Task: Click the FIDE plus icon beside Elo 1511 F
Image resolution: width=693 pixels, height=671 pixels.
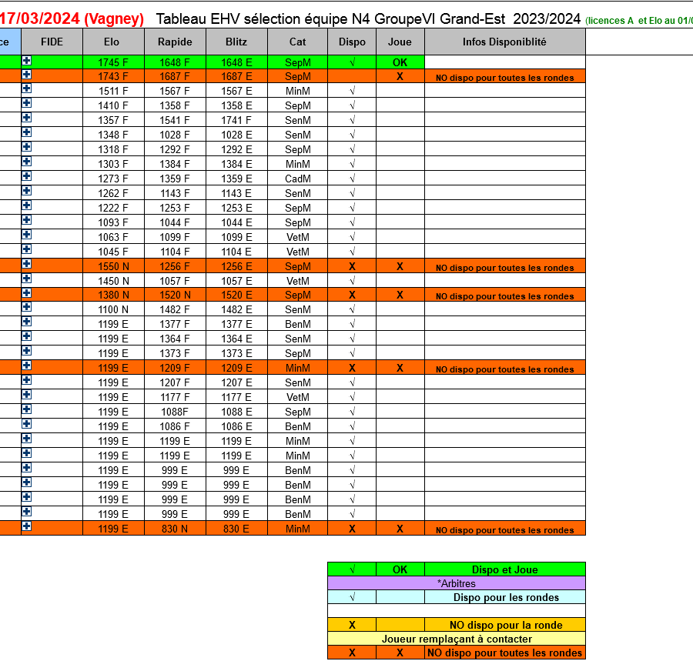Action: point(26,89)
